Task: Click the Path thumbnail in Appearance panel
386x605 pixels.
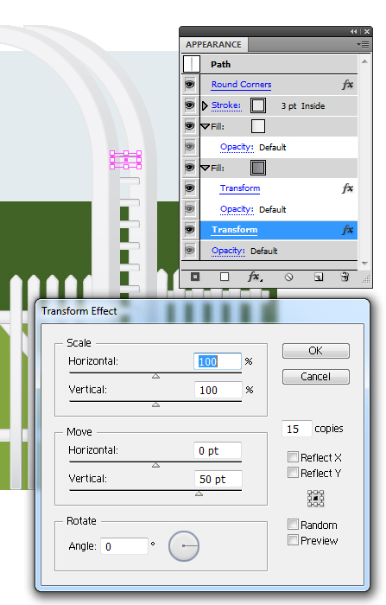Action: [x=192, y=64]
